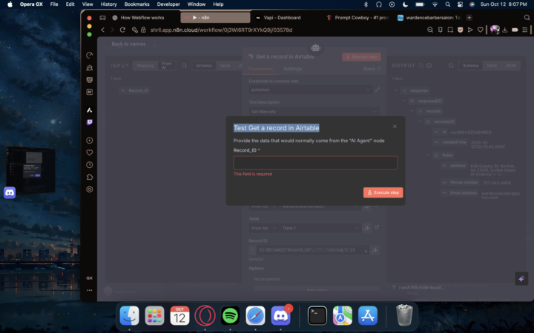
Task: Click the zoom-out magnifier toolbar icon
Action: (430, 30)
